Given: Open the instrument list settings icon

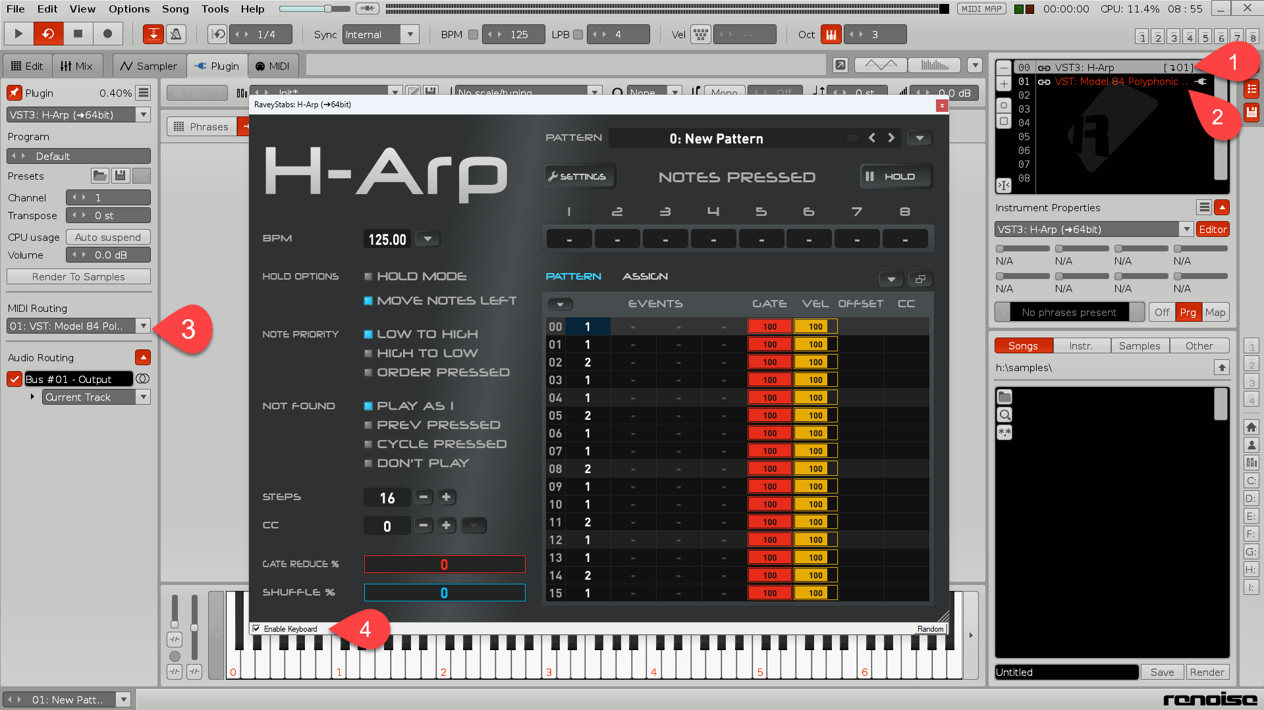Looking at the screenshot, I should click(x=1251, y=89).
